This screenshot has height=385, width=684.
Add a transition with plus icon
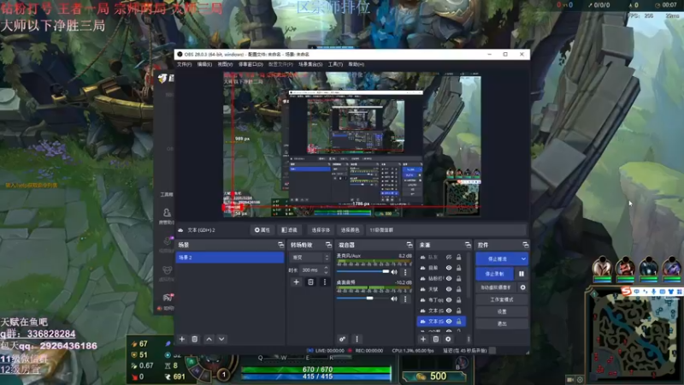point(296,282)
